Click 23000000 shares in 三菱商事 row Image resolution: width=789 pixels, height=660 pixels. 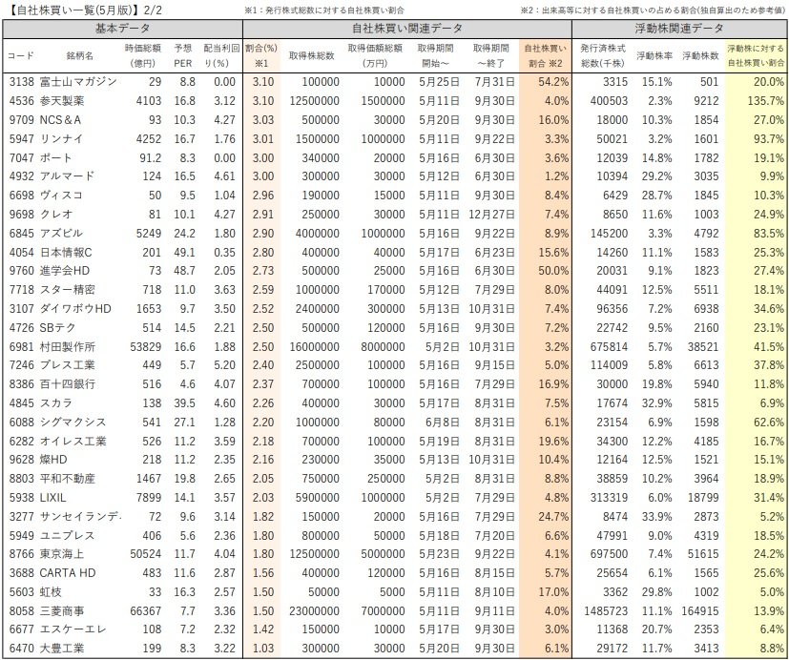click(314, 611)
